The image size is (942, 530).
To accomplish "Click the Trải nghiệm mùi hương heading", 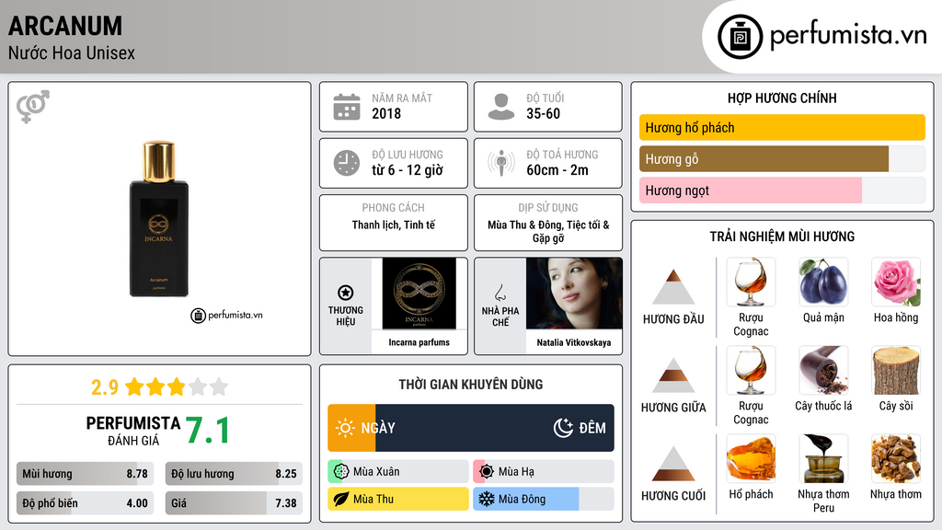I will tap(782, 236).
